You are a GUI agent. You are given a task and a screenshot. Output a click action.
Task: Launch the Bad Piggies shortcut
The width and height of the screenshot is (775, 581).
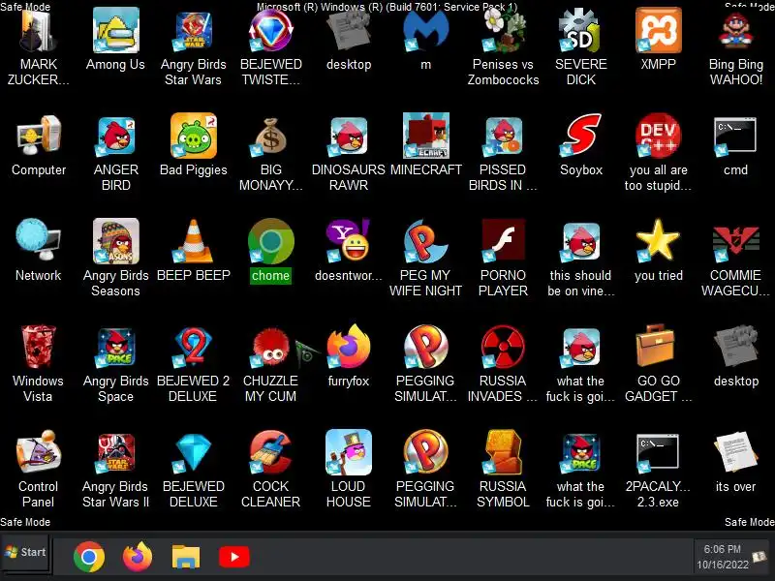point(193,137)
